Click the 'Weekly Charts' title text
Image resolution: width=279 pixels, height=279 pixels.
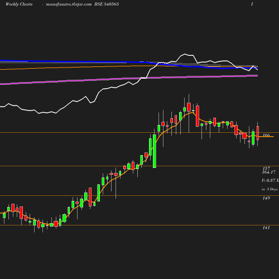tap(19, 4)
